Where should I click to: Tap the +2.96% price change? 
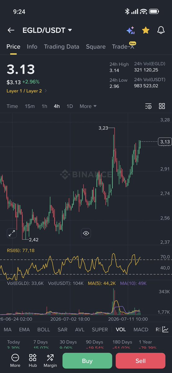31,82
